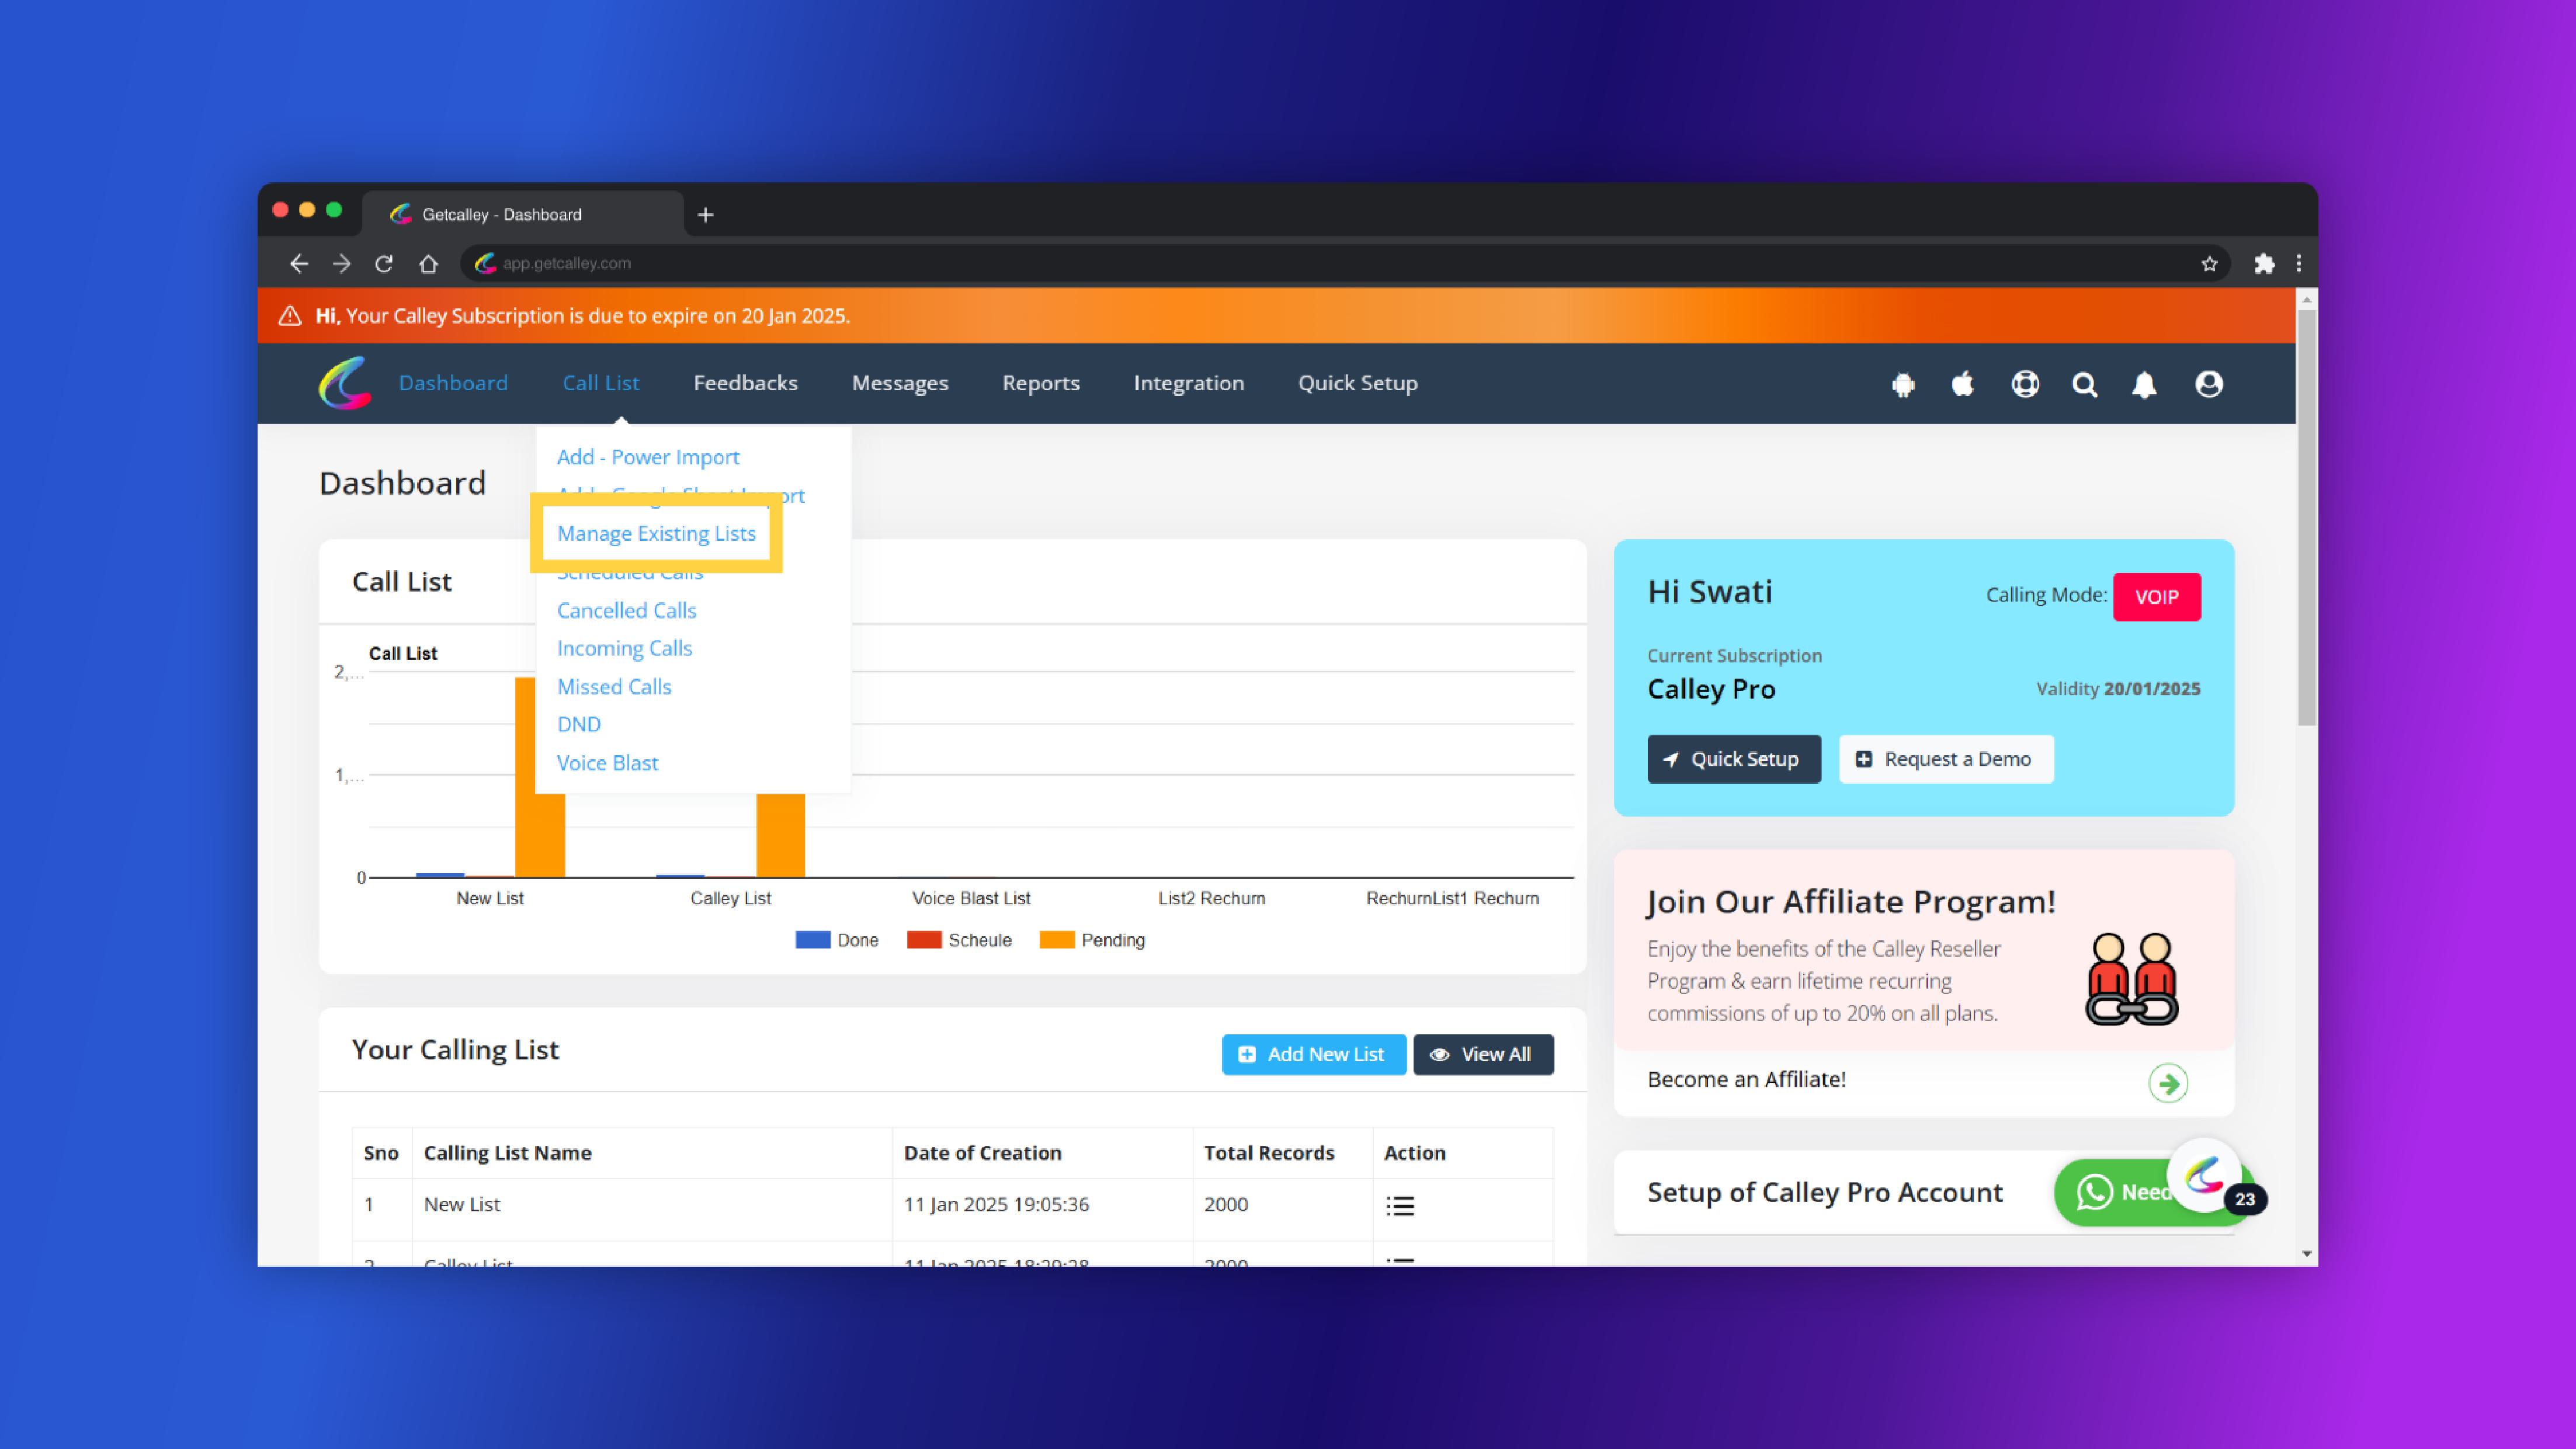Open action menu for New List row

coord(1400,1206)
